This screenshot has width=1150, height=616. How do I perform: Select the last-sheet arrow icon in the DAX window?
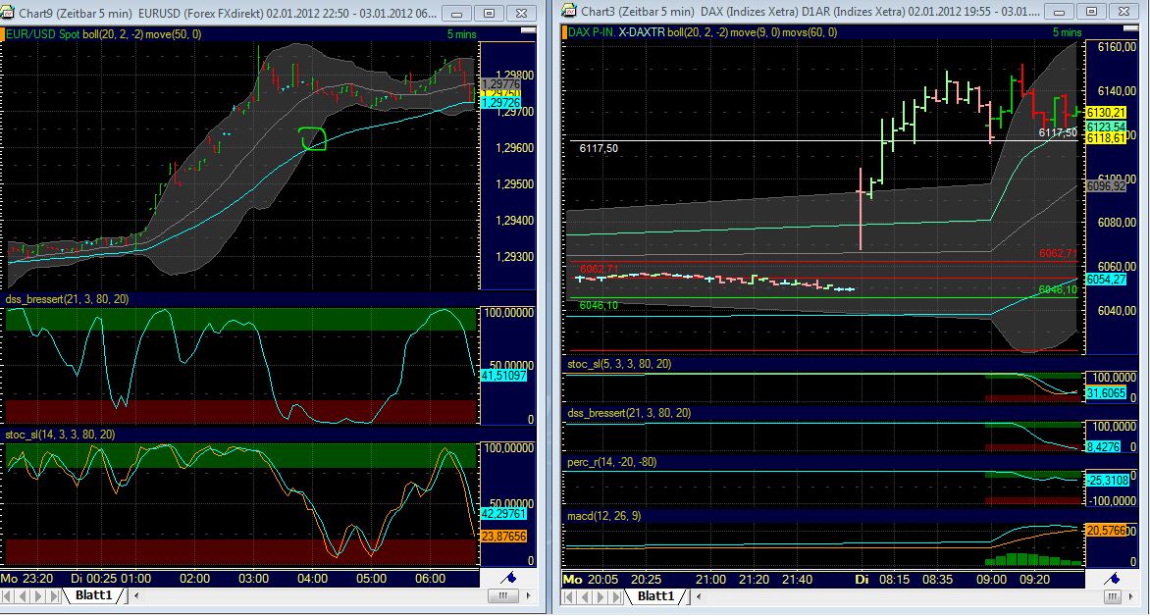(613, 597)
